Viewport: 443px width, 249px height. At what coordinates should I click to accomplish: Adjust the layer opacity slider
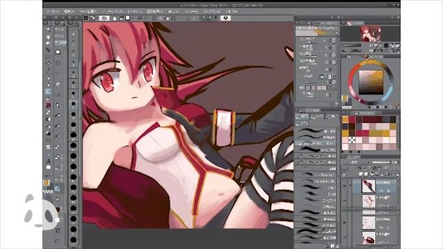[381, 163]
